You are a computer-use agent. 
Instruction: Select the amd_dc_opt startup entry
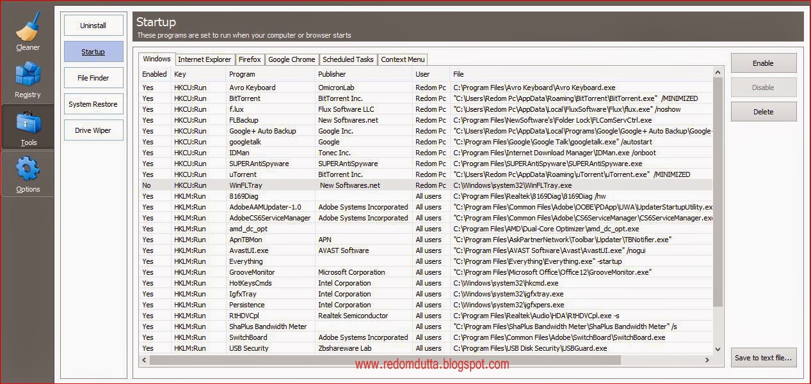[x=426, y=229]
